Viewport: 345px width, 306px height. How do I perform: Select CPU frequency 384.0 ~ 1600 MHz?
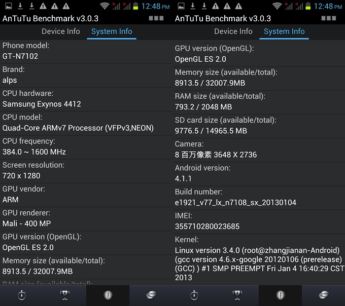(x=34, y=152)
